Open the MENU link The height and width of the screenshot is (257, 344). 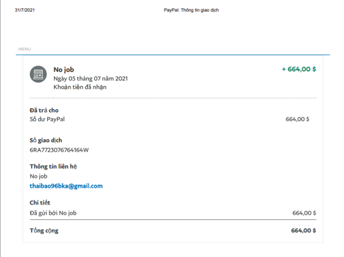pyautogui.click(x=25, y=49)
